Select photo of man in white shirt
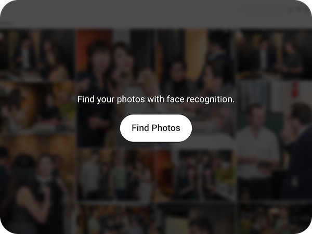 coord(275,140)
